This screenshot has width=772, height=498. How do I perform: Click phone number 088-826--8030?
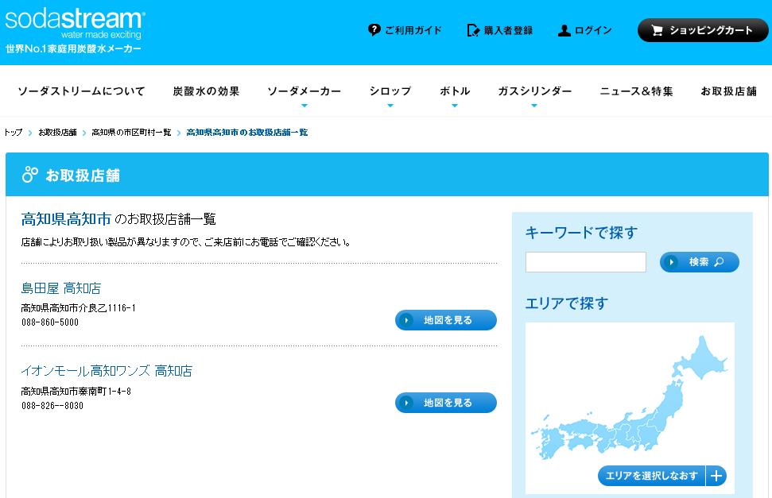coord(52,406)
